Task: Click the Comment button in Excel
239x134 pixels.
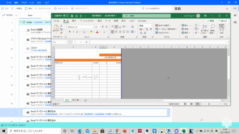Action: [x=223, y=21]
